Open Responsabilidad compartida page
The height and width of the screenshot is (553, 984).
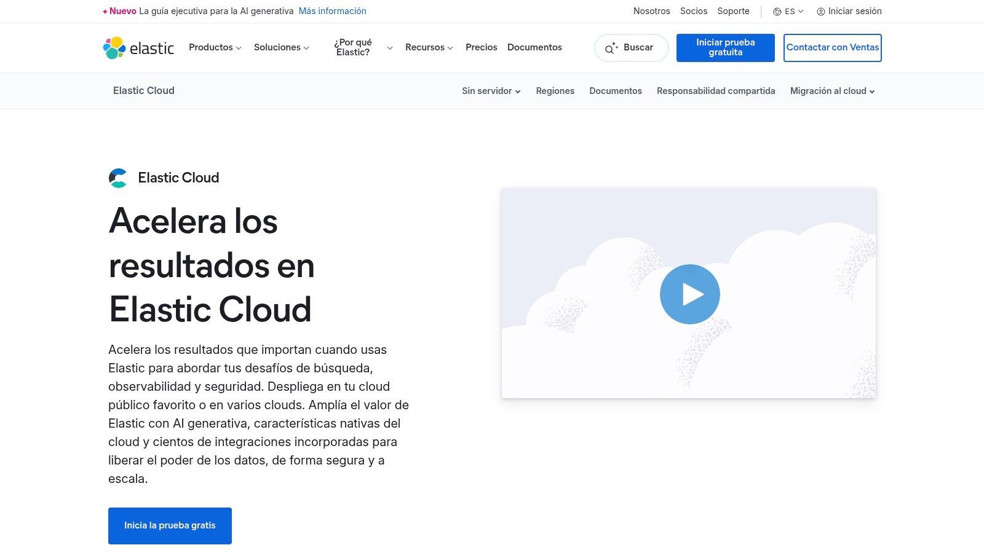click(716, 91)
